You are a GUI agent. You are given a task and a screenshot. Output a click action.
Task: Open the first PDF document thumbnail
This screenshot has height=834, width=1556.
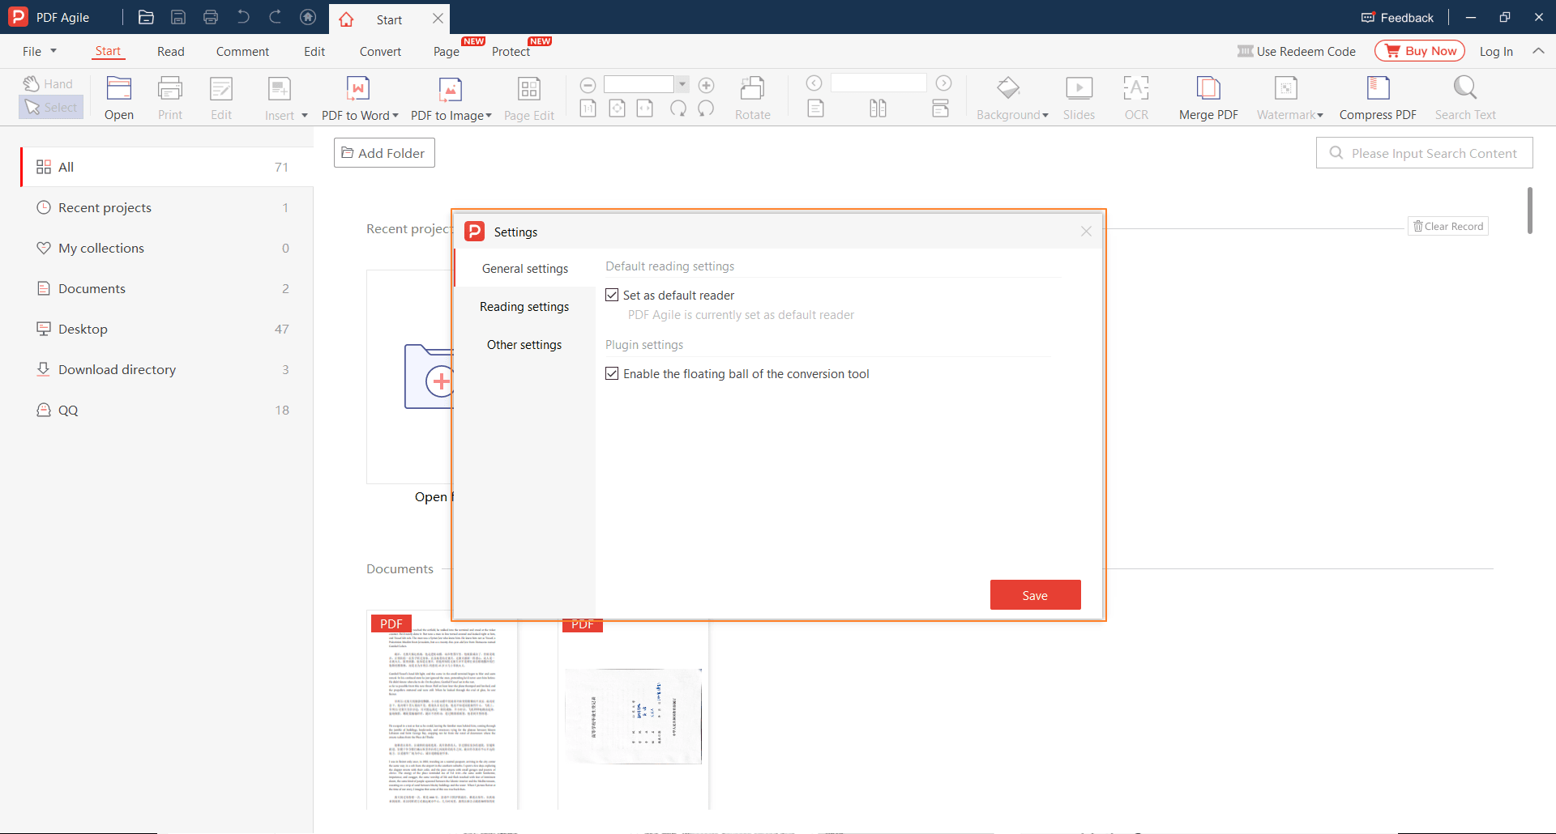pos(442,710)
